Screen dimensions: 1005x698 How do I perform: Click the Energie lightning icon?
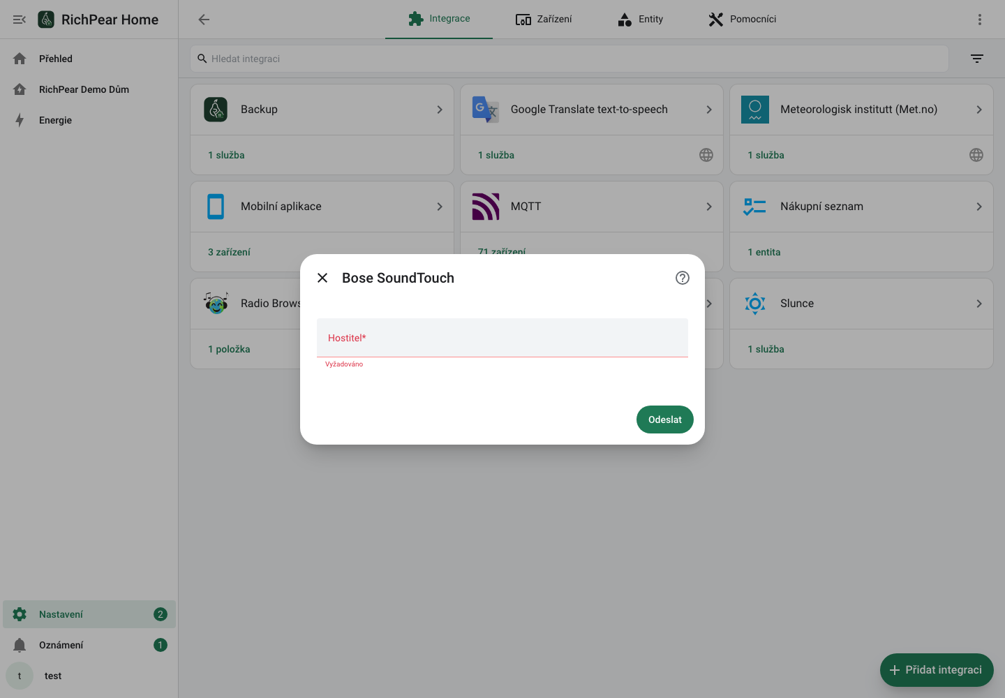pos(20,120)
